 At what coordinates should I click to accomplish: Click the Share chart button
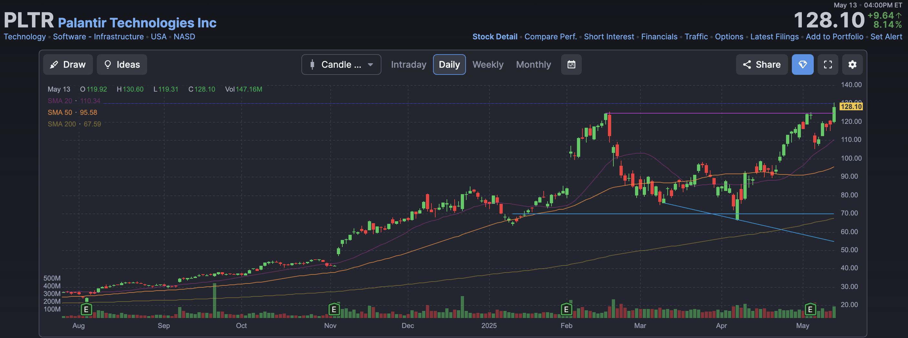762,65
